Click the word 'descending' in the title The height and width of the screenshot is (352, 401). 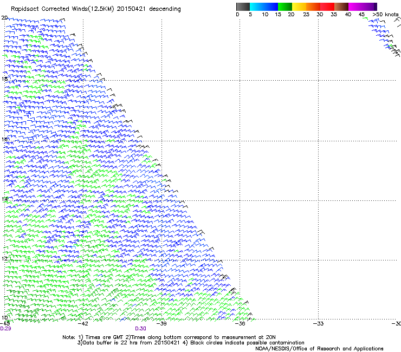pos(165,9)
